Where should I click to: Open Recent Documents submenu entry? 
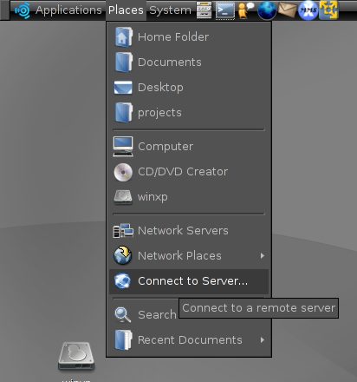[189, 339]
